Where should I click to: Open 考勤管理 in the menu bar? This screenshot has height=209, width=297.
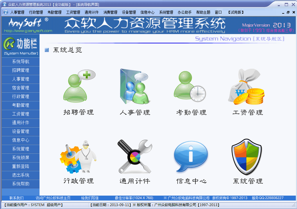[x=54, y=12]
